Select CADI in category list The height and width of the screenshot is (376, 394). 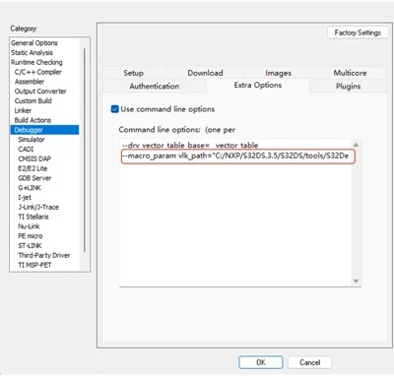[26, 150]
